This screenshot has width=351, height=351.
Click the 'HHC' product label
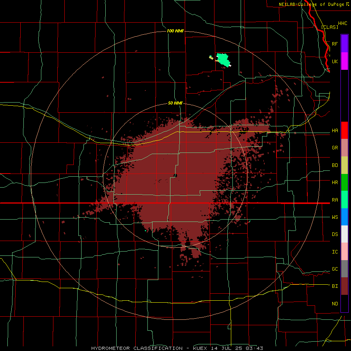coord(342,23)
